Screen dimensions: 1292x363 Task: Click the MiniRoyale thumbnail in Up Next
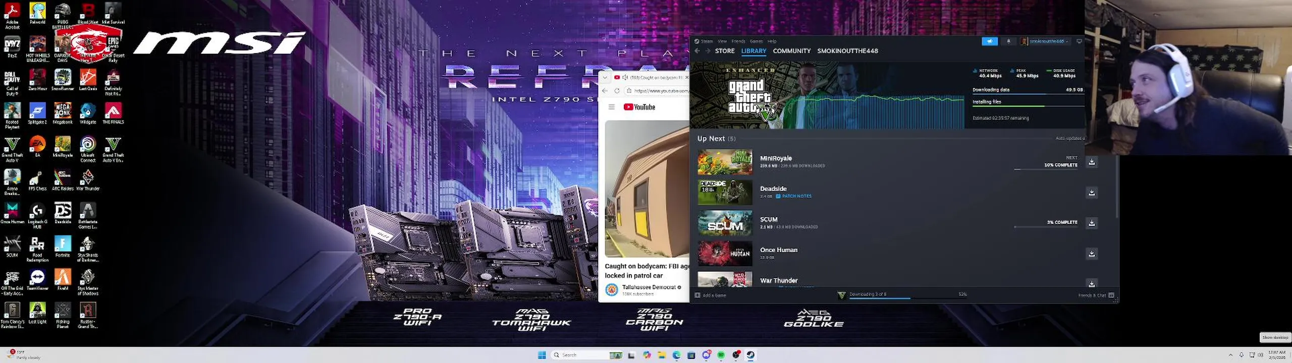[725, 162]
